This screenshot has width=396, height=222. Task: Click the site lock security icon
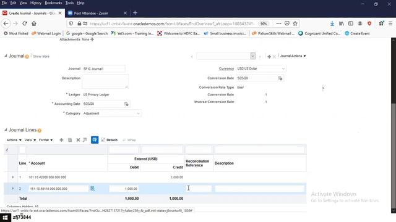pyautogui.click(x=79, y=23)
